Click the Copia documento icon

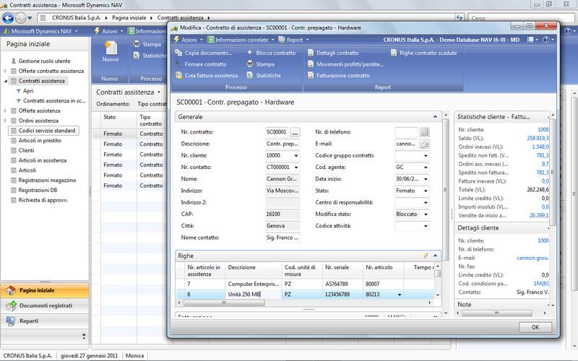[178, 53]
